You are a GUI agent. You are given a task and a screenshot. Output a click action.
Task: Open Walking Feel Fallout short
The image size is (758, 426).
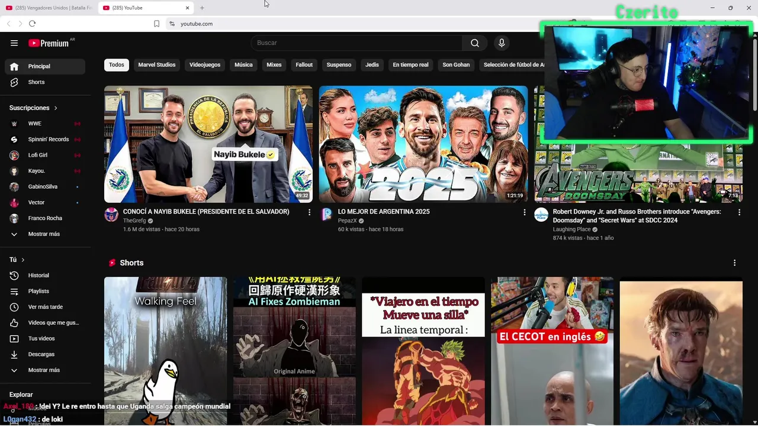click(165, 351)
